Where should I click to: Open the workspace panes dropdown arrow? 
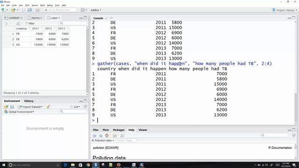(86, 10)
